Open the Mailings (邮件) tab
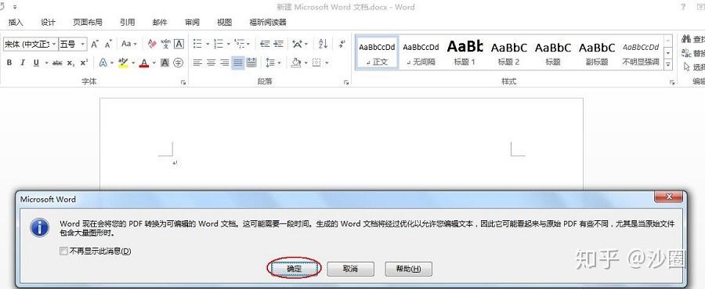 point(160,22)
